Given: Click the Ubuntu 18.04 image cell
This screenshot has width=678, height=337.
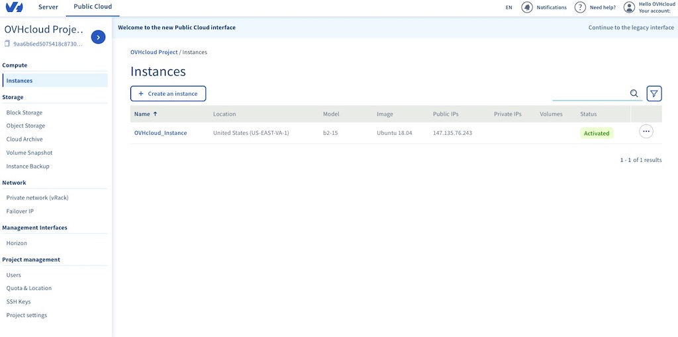Looking at the screenshot, I should [x=395, y=133].
